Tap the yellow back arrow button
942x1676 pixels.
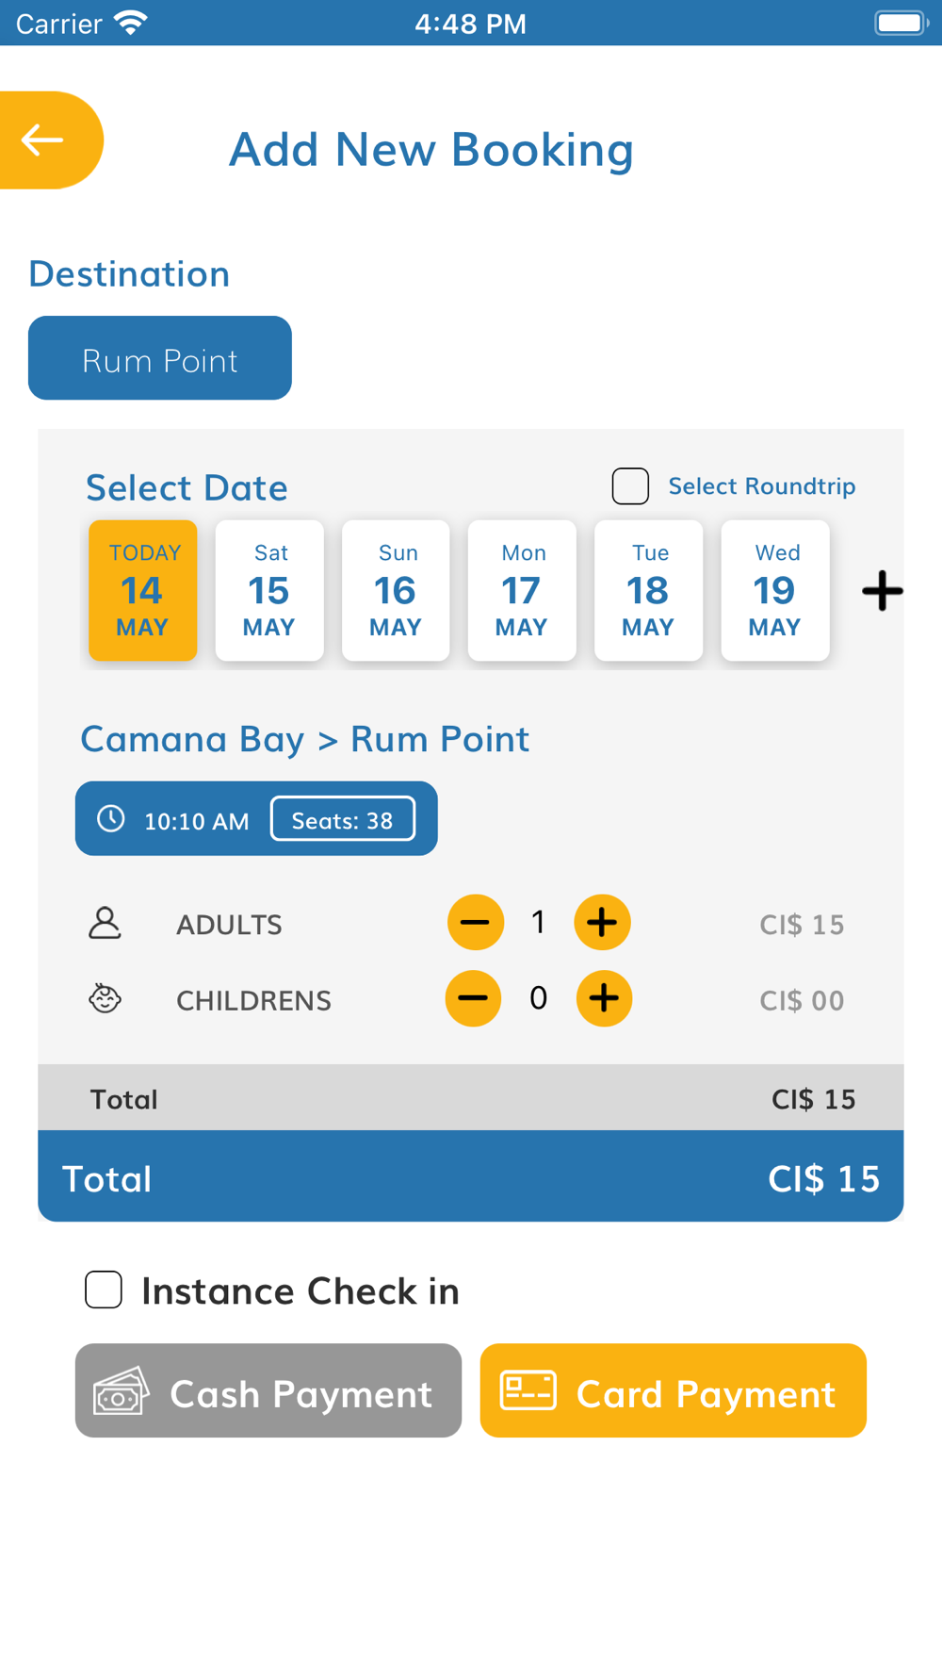[x=49, y=140]
